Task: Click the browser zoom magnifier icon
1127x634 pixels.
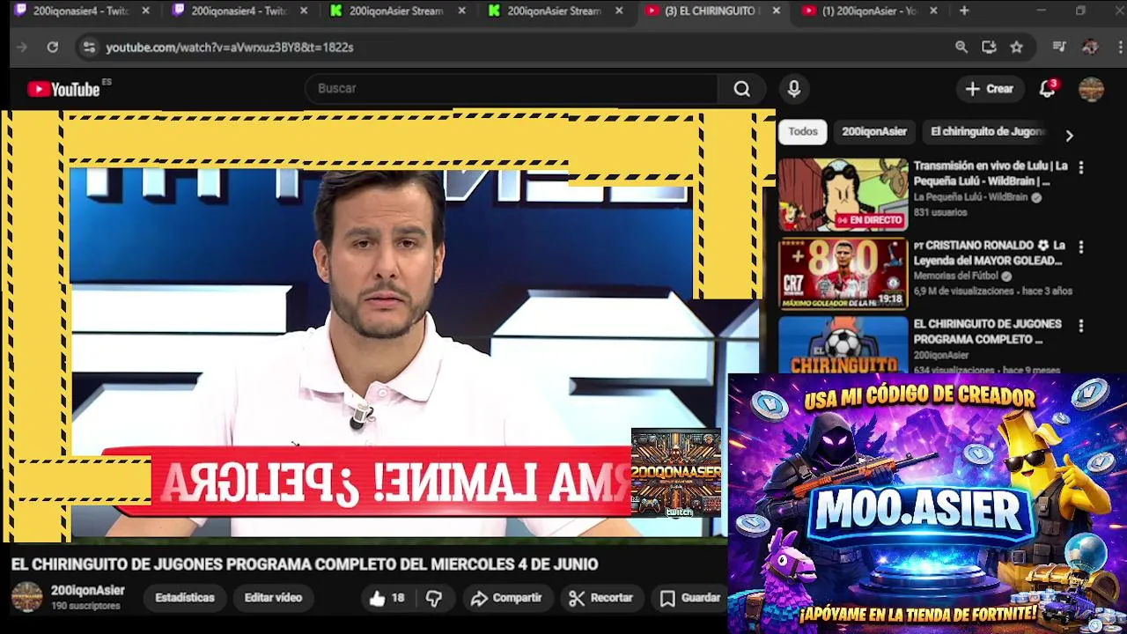Action: (961, 48)
